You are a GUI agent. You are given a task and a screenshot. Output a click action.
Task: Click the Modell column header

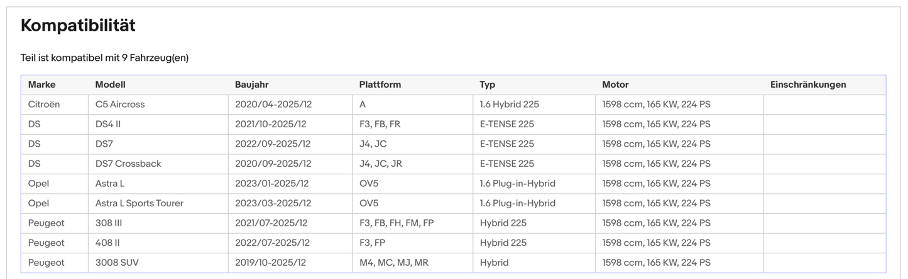(111, 85)
